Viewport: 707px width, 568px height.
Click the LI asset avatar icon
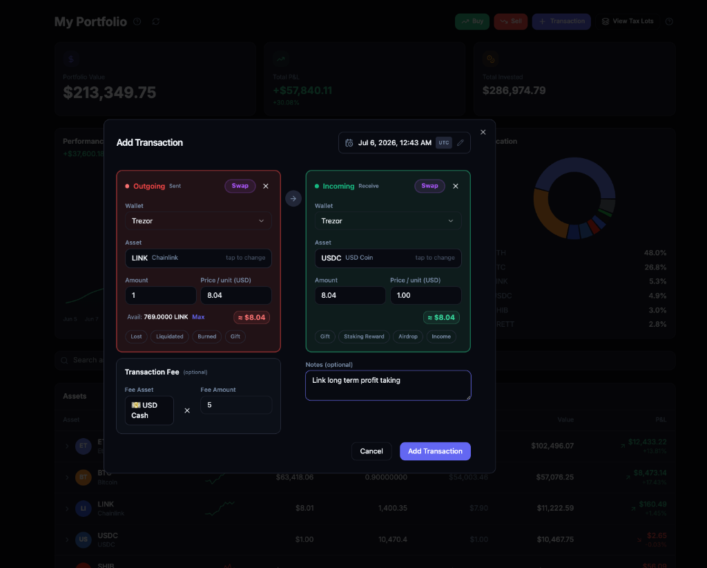pos(84,509)
